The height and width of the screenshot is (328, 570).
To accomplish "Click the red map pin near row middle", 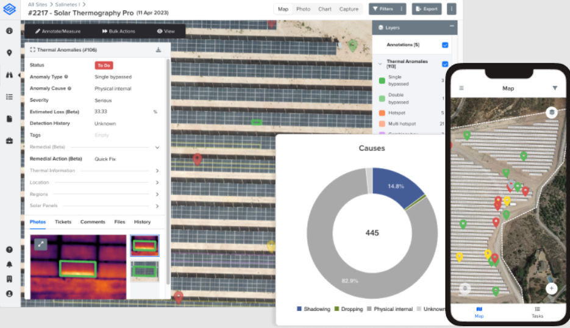I will [x=198, y=159].
